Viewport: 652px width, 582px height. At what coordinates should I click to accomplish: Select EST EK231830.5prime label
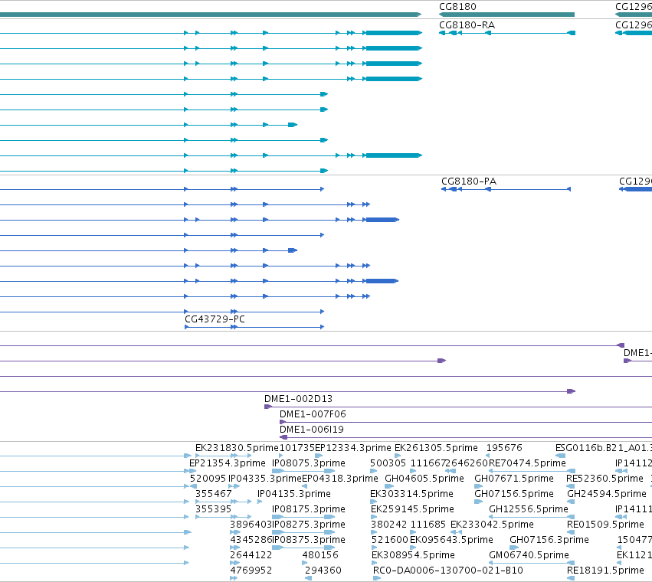(x=237, y=448)
